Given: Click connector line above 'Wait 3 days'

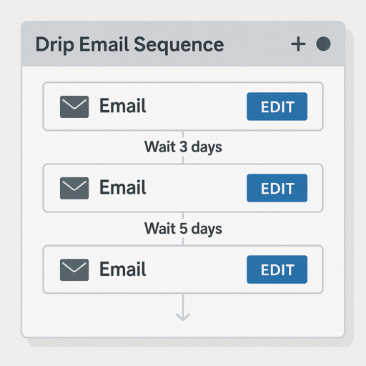Looking at the screenshot, I should pyautogui.click(x=183, y=135).
